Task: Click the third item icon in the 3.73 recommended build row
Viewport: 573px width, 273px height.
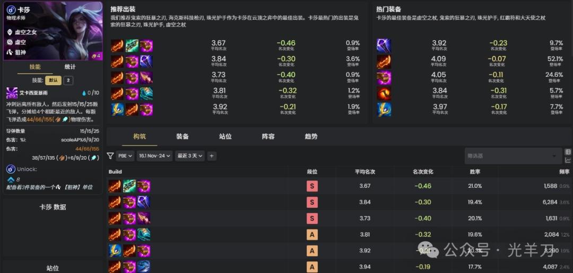Action: 146,78
